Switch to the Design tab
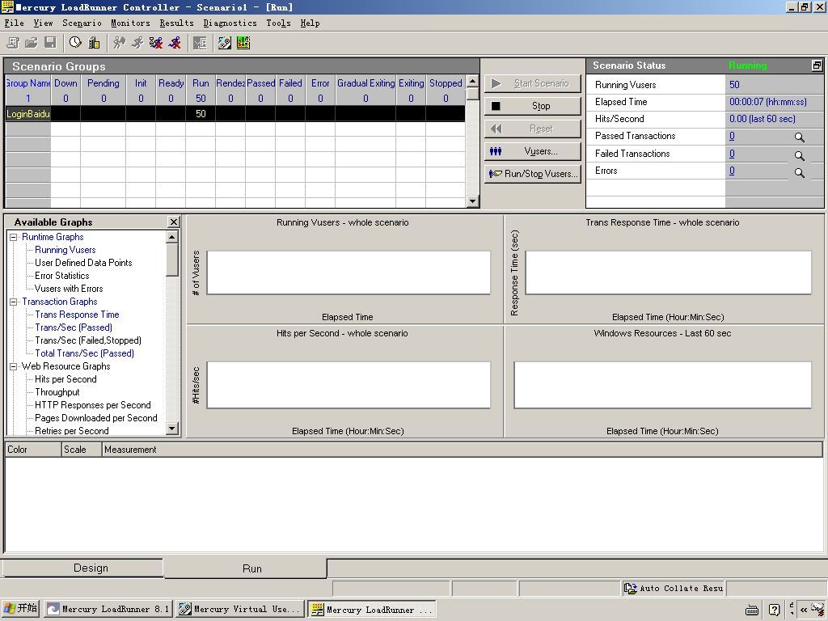This screenshot has height=621, width=828. (83, 568)
